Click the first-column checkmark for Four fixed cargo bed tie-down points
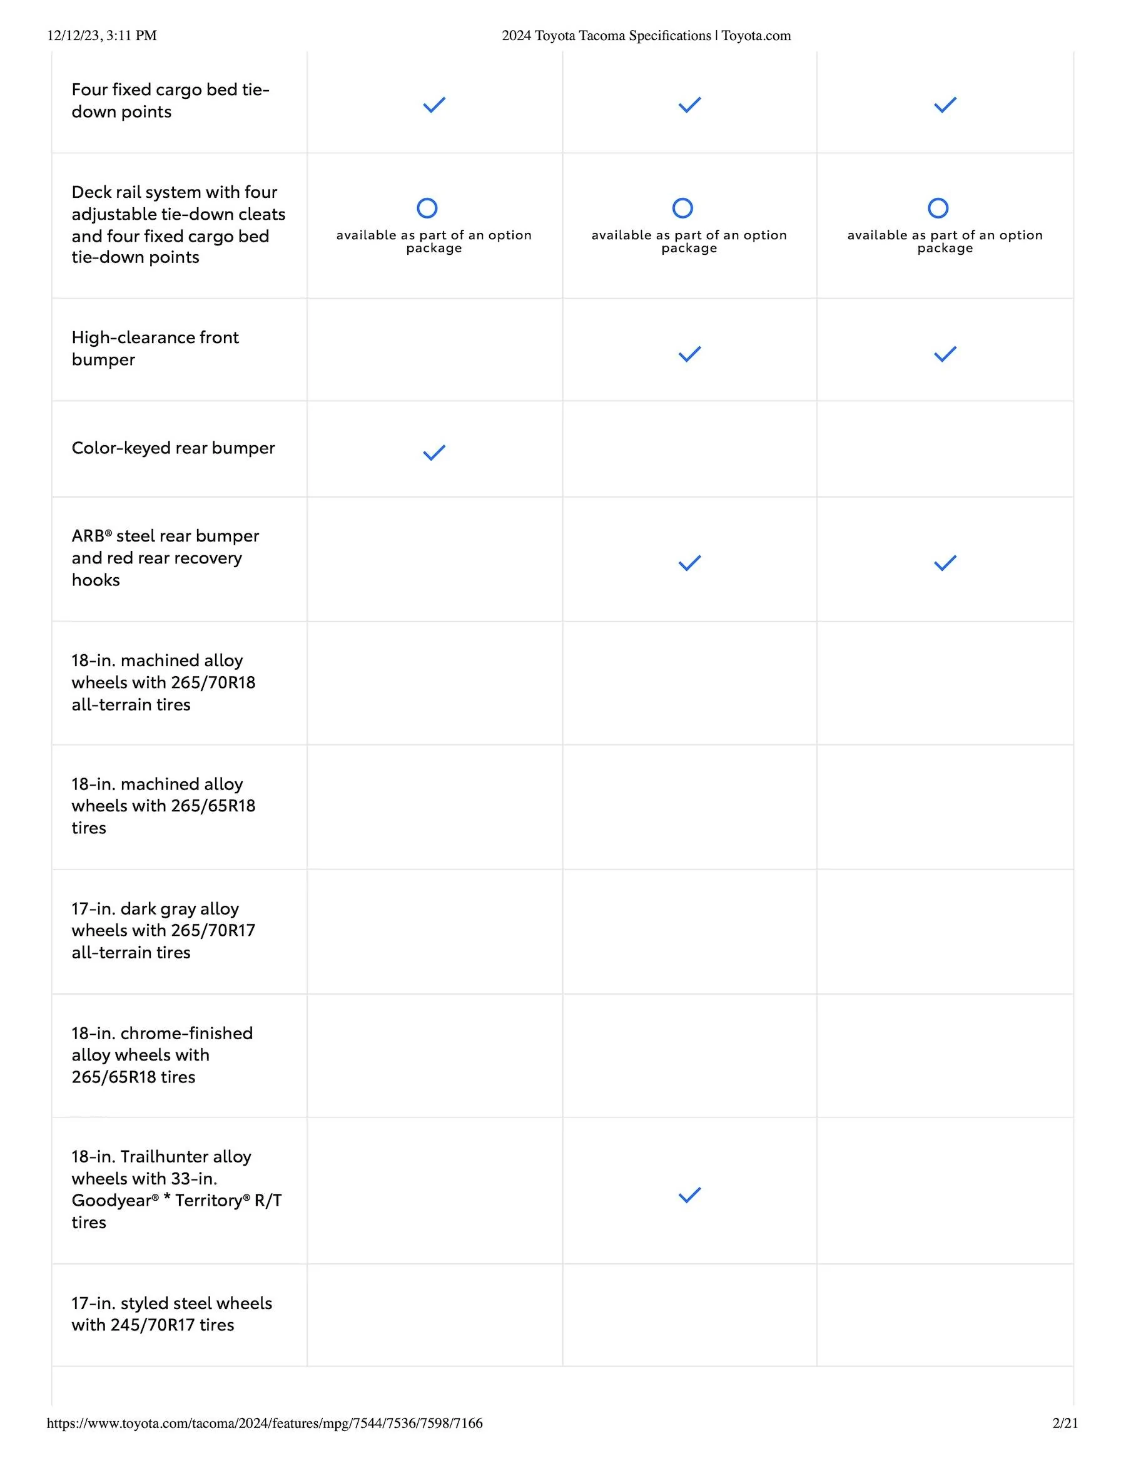The image size is (1126, 1458). (434, 105)
